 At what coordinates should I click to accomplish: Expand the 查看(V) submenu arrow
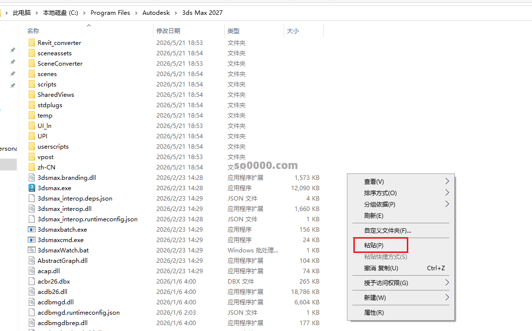pyautogui.click(x=447, y=181)
